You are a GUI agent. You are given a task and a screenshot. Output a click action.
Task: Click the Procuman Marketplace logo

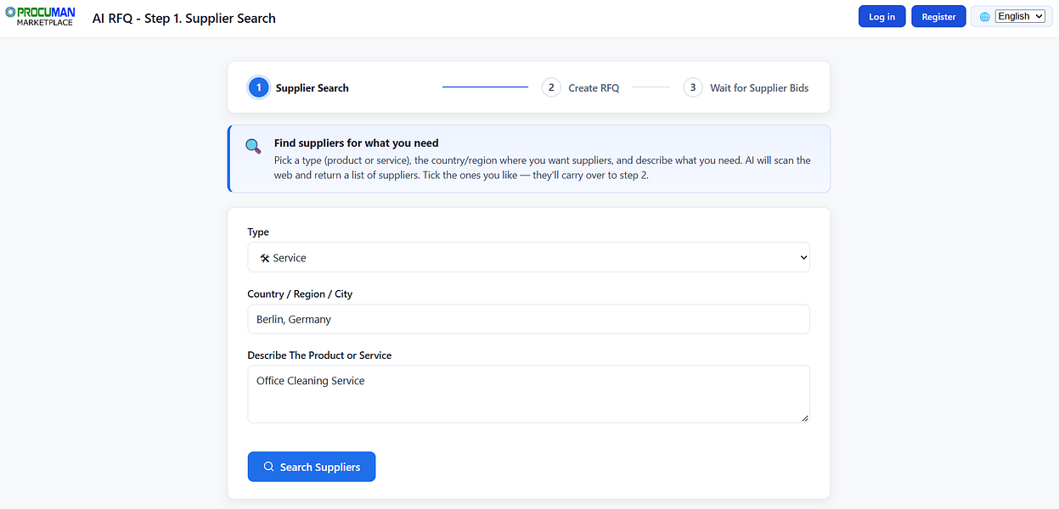point(40,17)
